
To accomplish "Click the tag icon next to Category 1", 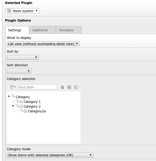I will point(17,101).
